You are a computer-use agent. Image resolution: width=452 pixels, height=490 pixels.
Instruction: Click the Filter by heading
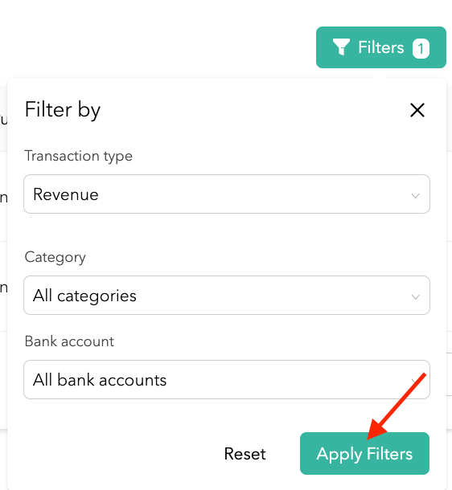[63, 110]
